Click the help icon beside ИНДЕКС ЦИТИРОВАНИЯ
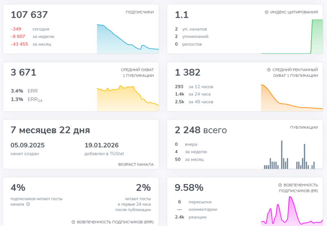This screenshot has height=226, width=327. 266,12
